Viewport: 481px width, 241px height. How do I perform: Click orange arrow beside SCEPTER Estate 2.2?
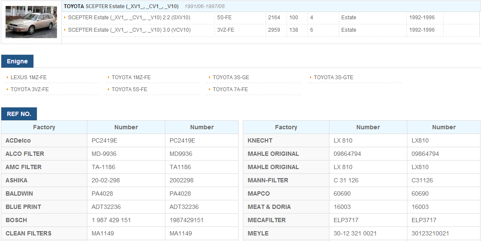click(65, 18)
